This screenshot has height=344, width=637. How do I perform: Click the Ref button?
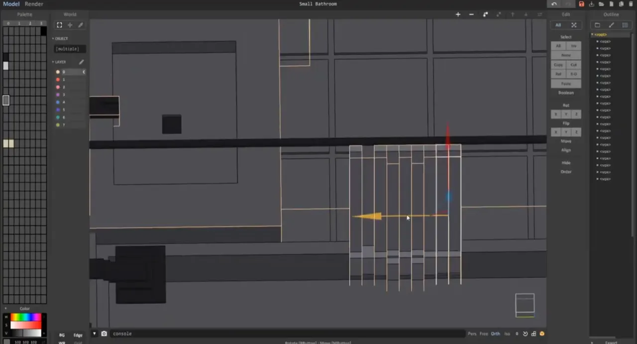pos(558,74)
